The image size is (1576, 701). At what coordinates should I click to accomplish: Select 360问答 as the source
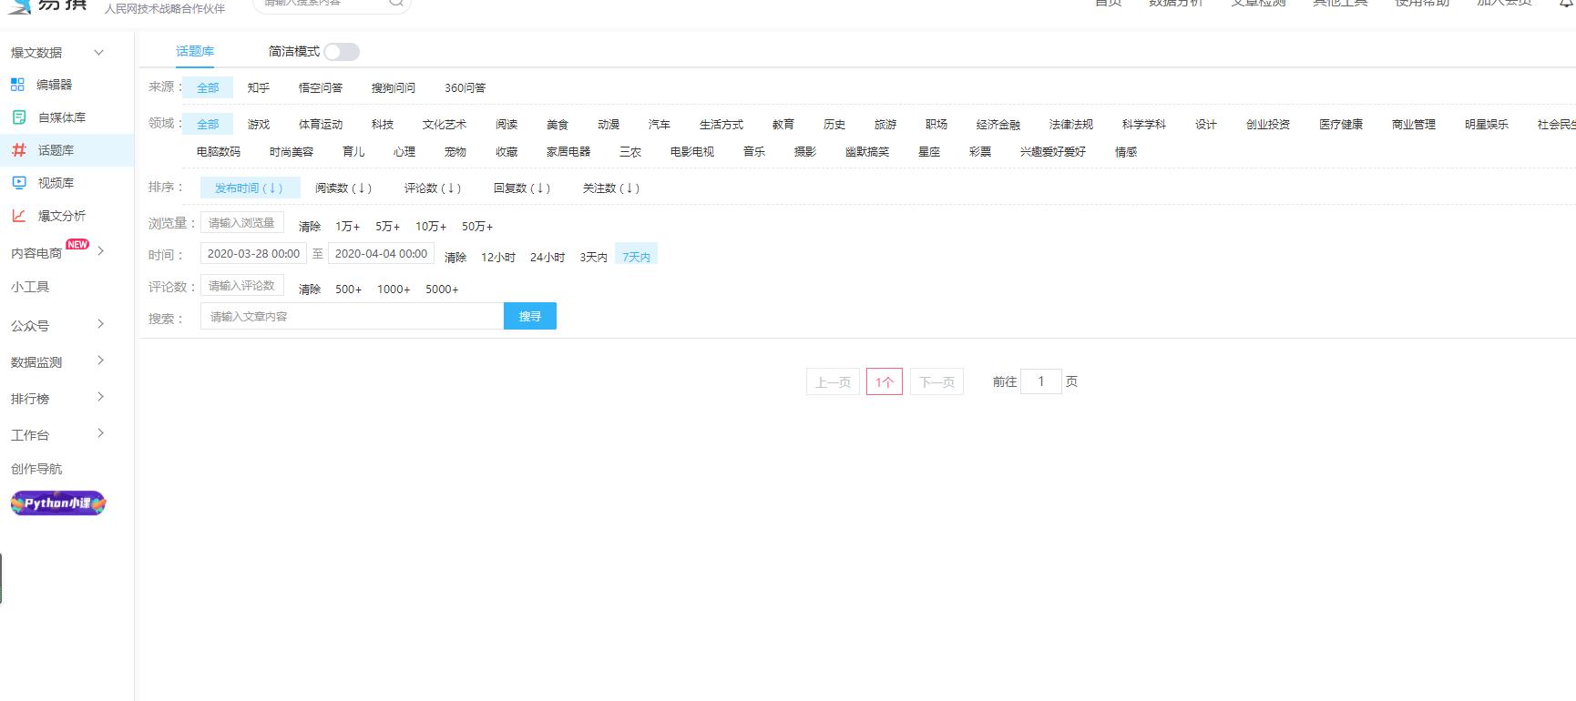pyautogui.click(x=465, y=88)
